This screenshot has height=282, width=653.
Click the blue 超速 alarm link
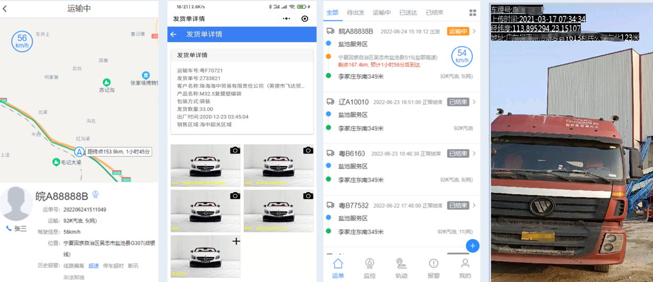point(93,266)
